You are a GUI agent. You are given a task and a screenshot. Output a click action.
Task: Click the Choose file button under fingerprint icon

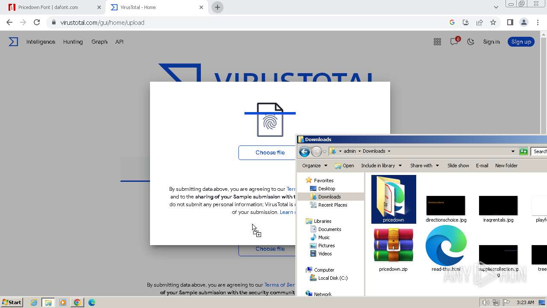pyautogui.click(x=268, y=153)
